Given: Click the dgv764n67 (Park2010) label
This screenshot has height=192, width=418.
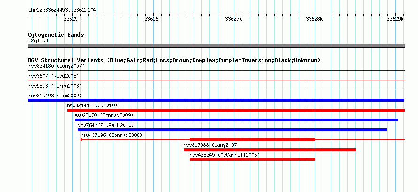Looking at the screenshot, I should [106, 125].
